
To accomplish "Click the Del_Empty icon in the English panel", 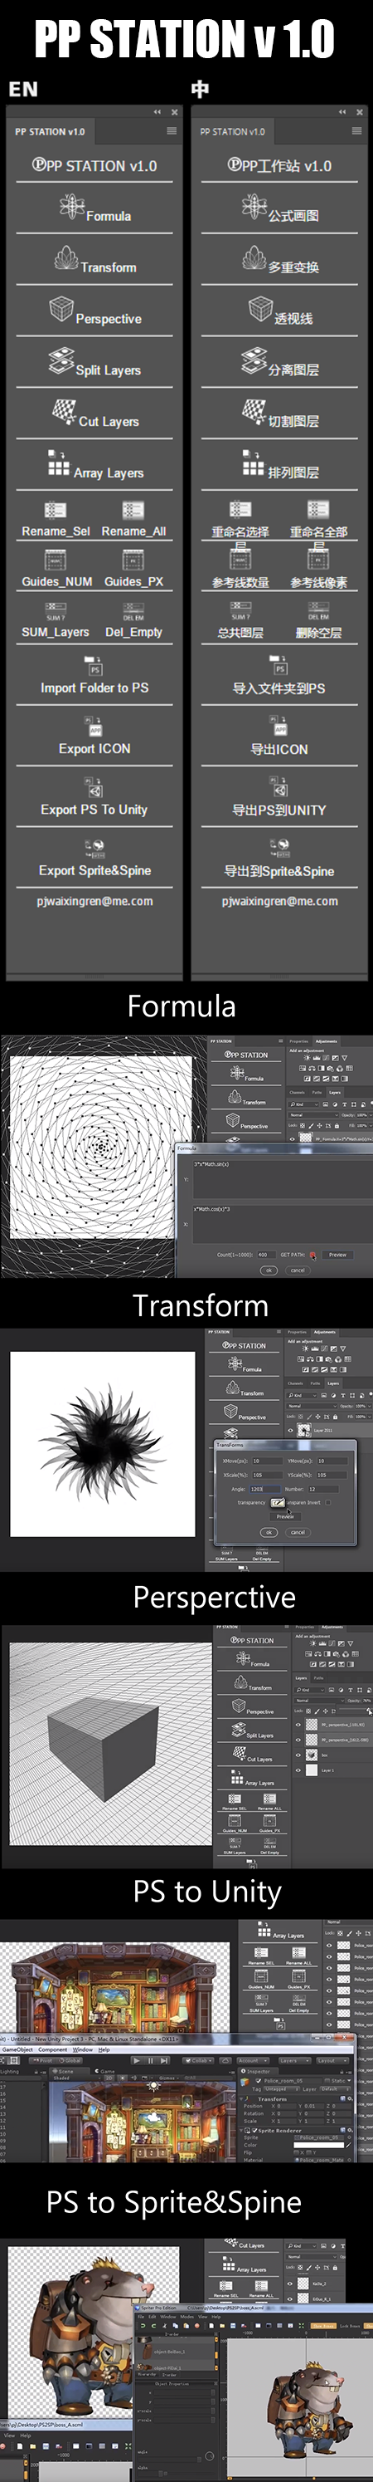I will click(133, 612).
